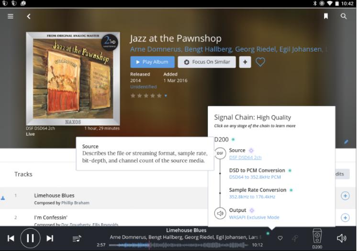Screen dimensions: 359x251
Task: Click the now-playing indicator beside track 1
Action: tap(3, 198)
